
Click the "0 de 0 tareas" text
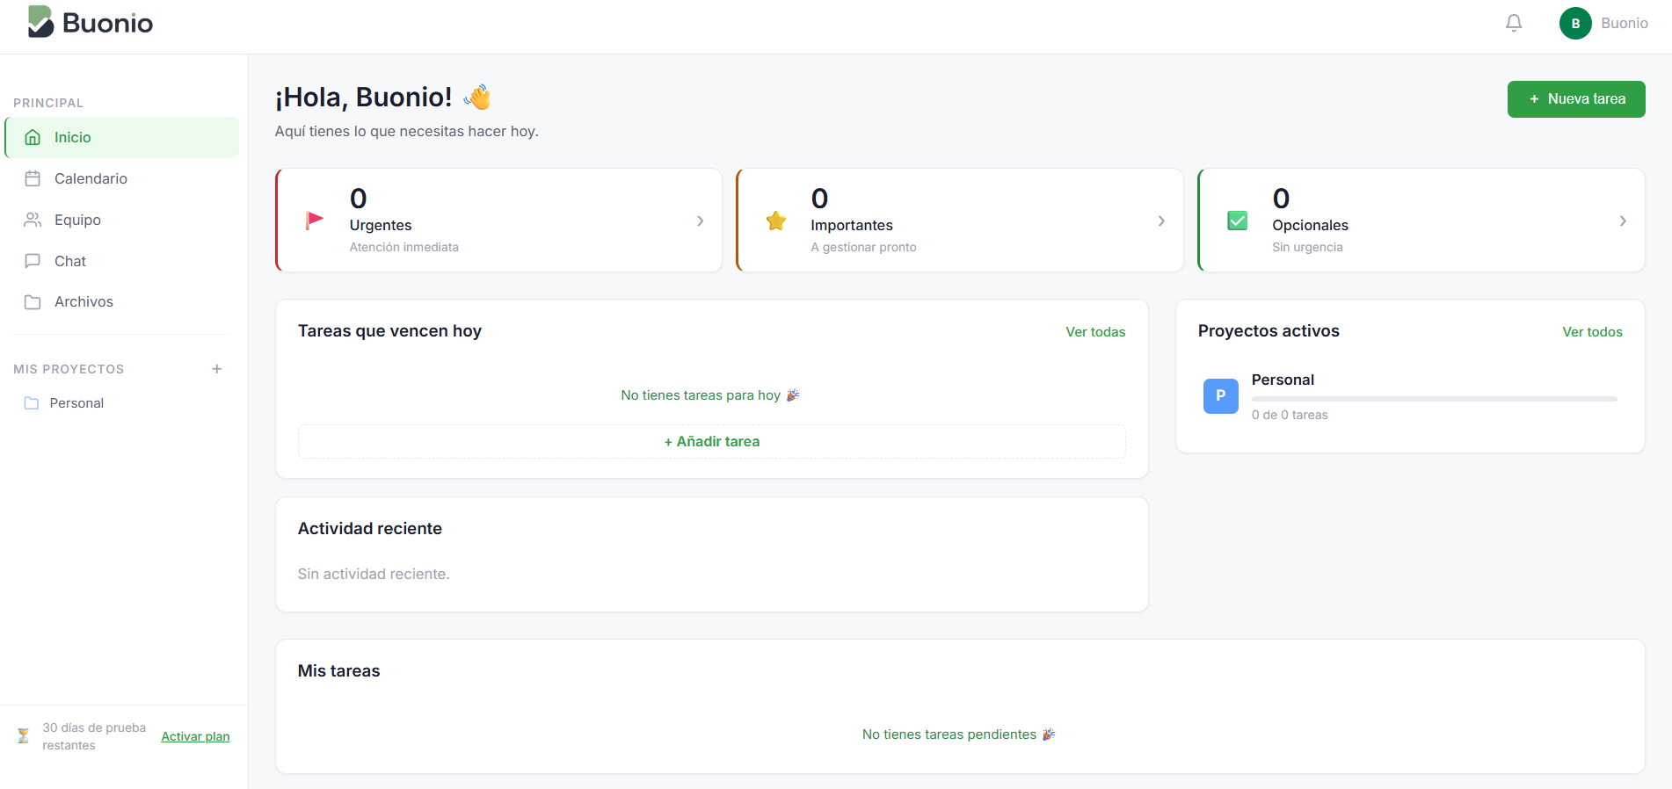[1290, 415]
